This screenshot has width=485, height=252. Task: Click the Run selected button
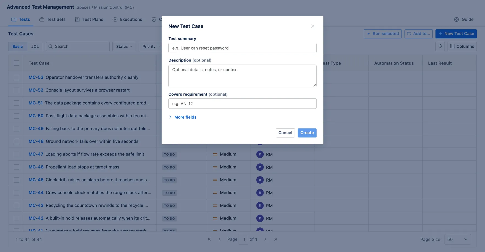pyautogui.click(x=382, y=34)
